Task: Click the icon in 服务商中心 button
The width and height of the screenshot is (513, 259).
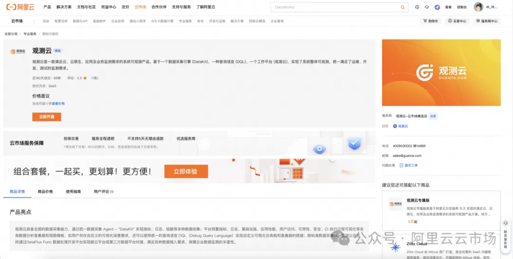Action: click(478, 21)
